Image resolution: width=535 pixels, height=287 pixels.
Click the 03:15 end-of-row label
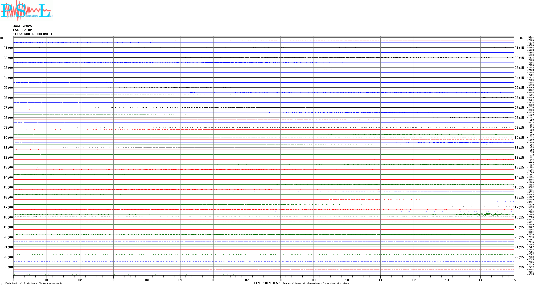click(519, 68)
